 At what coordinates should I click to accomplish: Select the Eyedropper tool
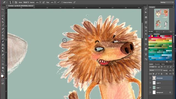pyautogui.click(x=3, y=25)
